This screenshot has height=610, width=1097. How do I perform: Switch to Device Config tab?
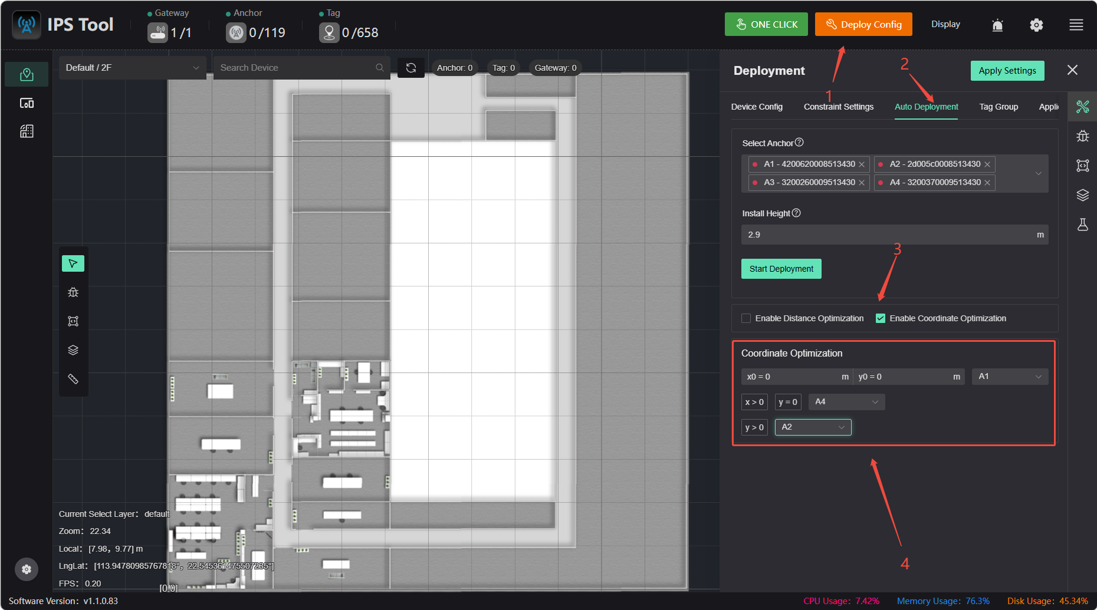(x=757, y=107)
